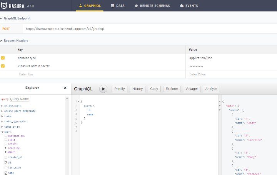The width and height of the screenshot is (277, 175).
Task: Click the application/json value cell
Action: [x=201, y=58]
